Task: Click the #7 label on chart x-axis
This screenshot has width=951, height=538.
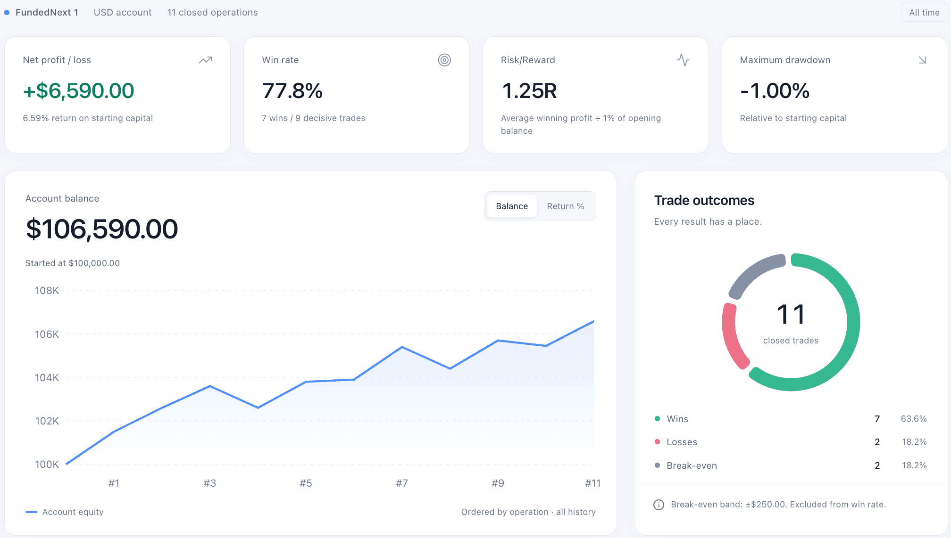Action: (402, 483)
